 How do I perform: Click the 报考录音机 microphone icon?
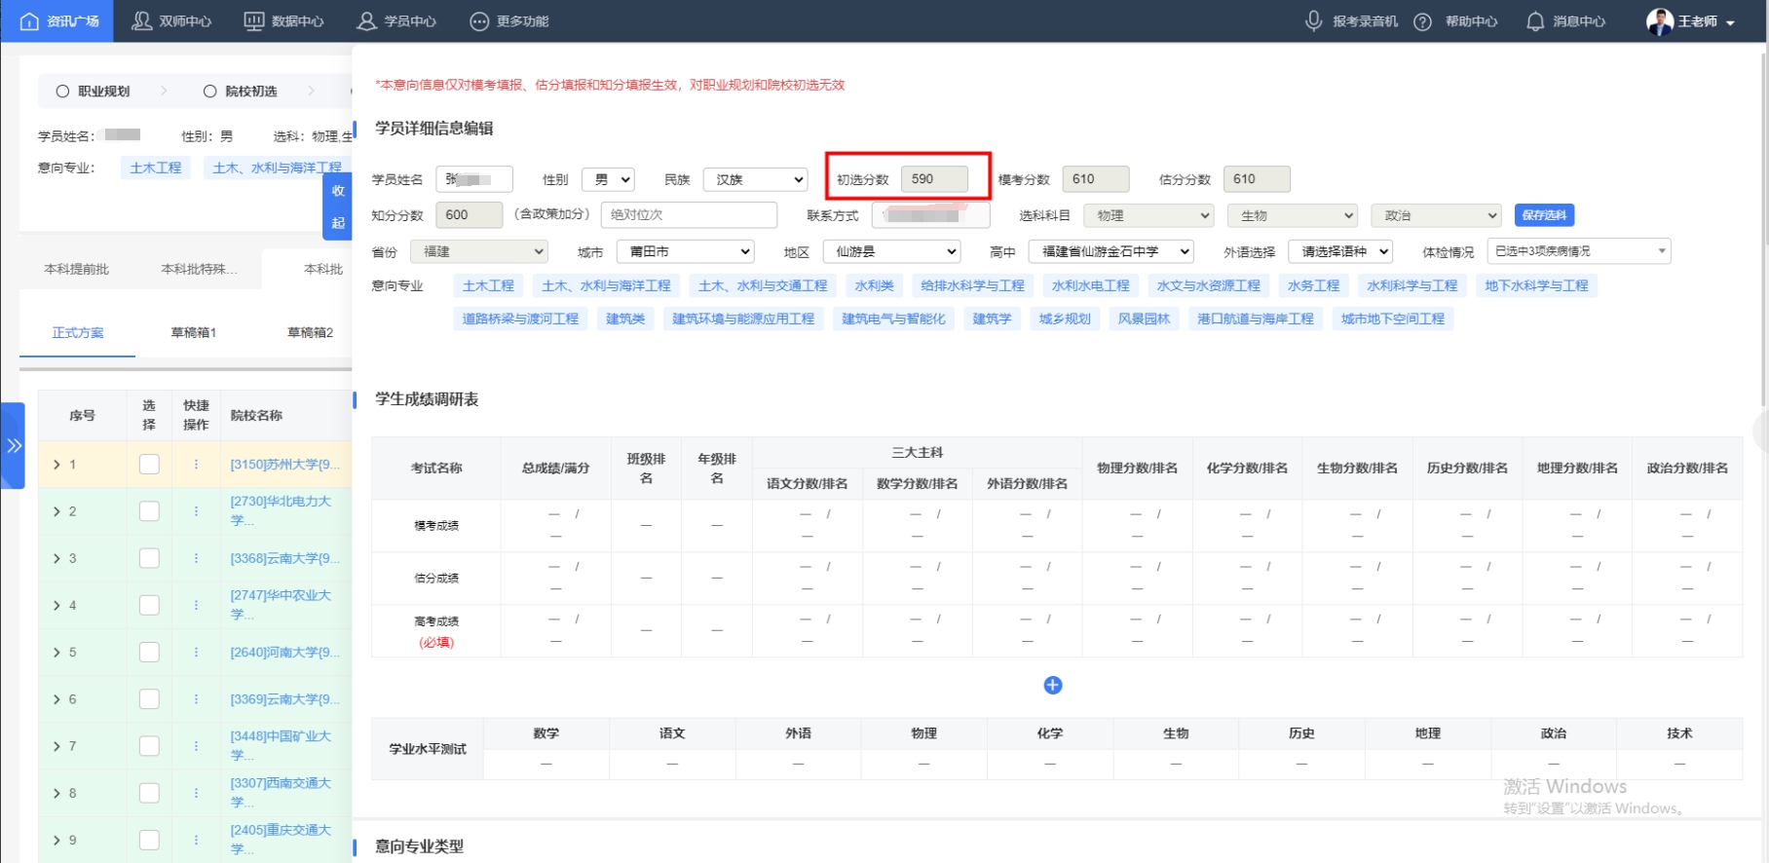point(1314,20)
